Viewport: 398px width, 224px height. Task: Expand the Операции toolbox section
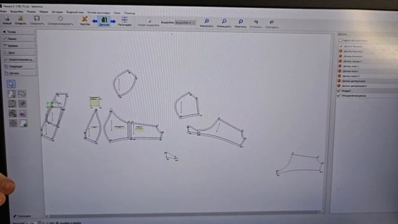(x=20, y=67)
